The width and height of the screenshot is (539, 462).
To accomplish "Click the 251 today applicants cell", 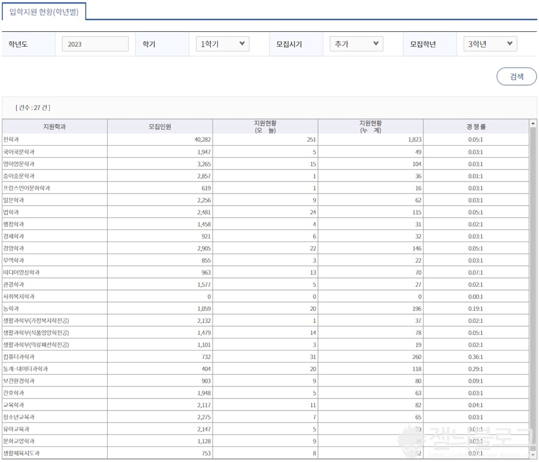I will point(265,140).
